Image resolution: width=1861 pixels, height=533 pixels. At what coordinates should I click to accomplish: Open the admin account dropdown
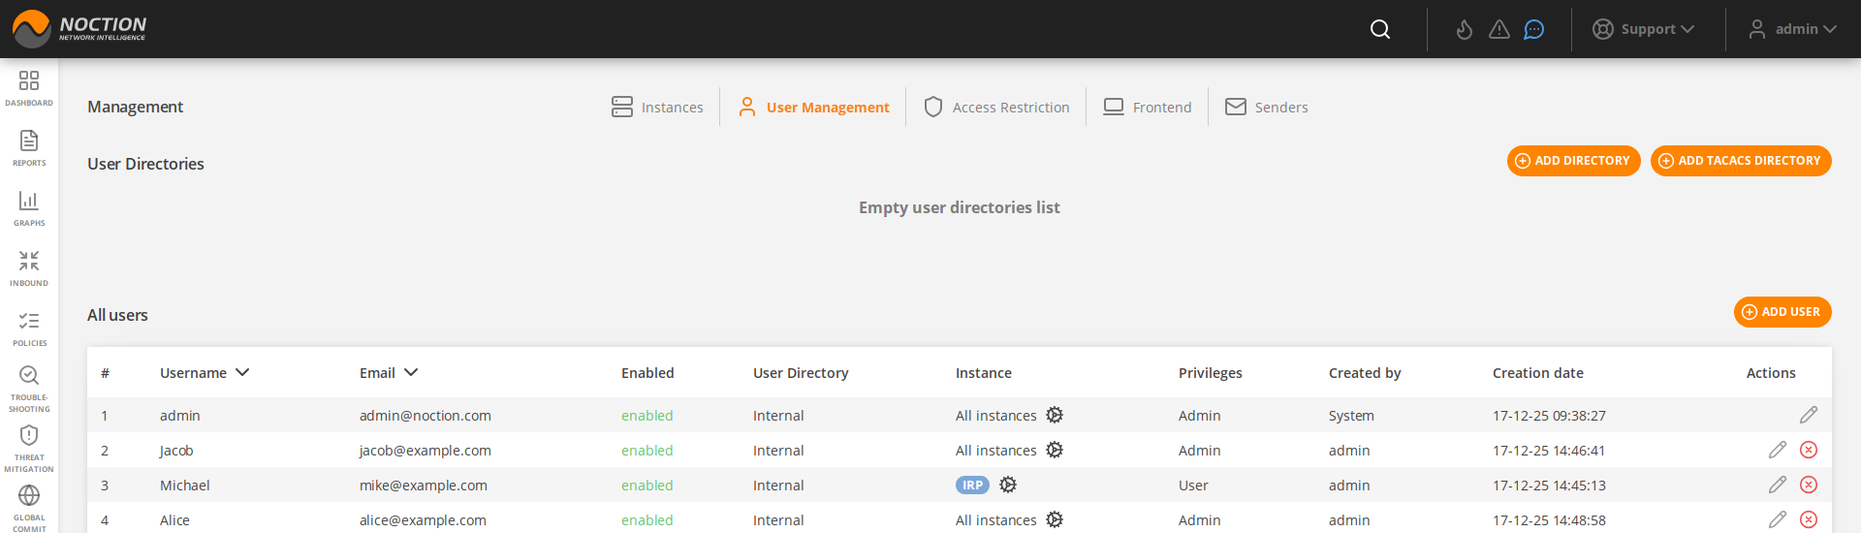(1794, 29)
